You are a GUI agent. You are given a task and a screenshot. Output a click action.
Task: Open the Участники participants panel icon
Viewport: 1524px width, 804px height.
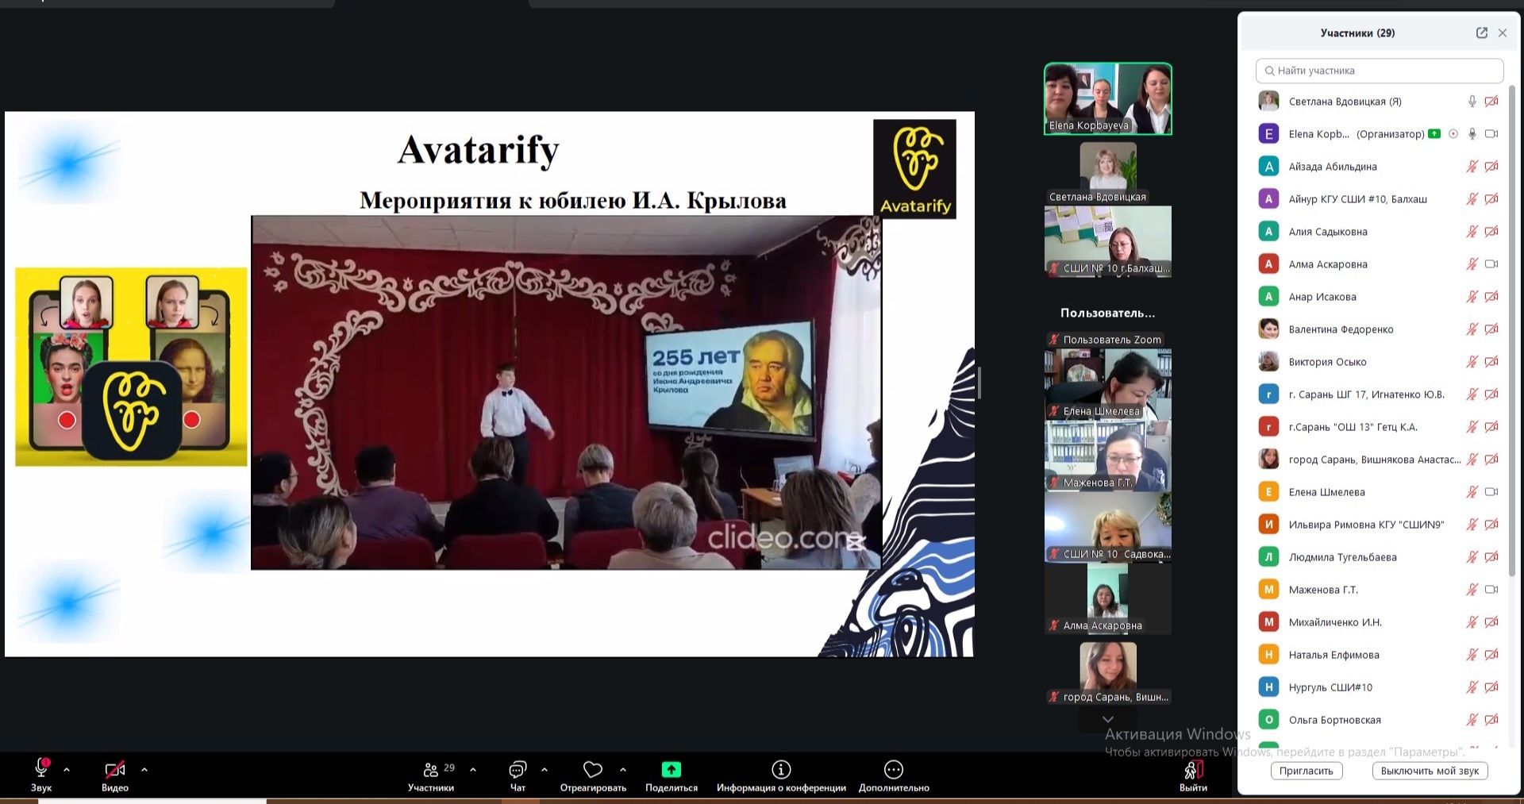click(x=431, y=769)
